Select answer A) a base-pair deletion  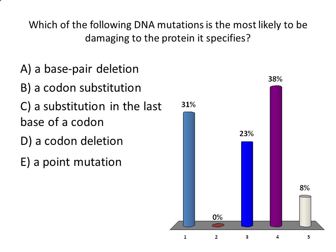click(x=79, y=69)
